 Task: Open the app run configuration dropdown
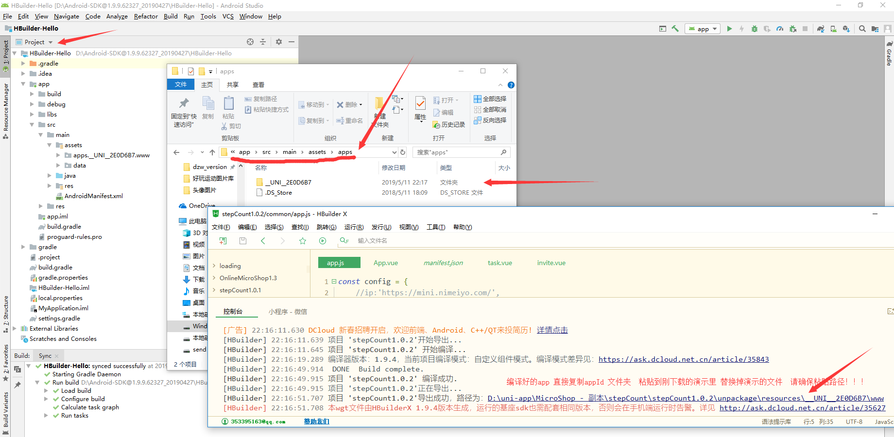click(703, 29)
